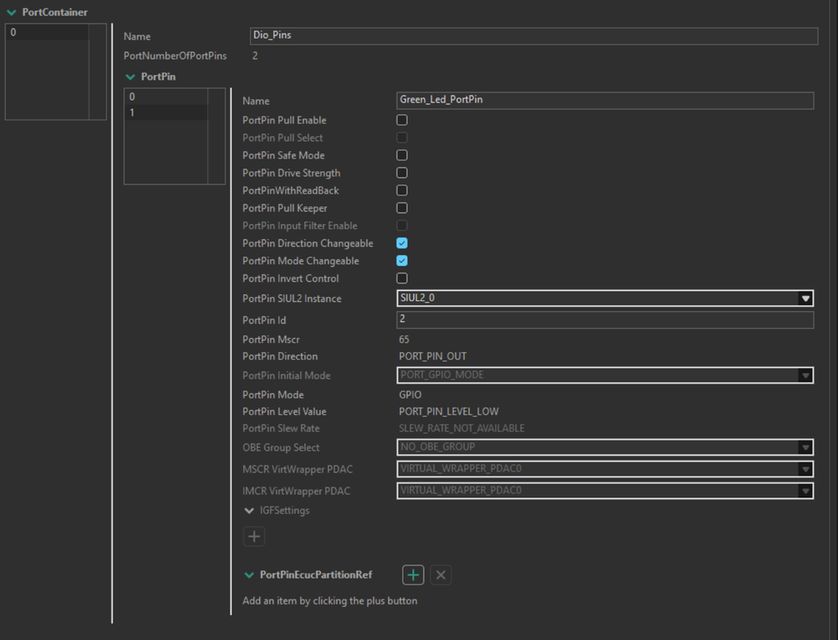Screen dimensions: 838x640
Task: Enable PortPin Invert Control checkbox
Action: 402,278
